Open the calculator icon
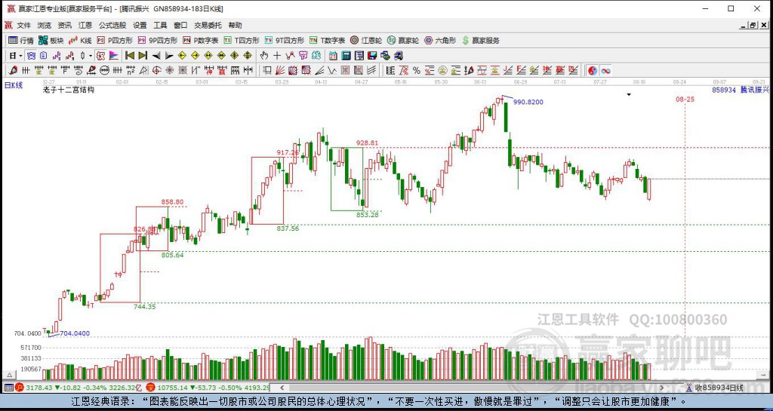Viewport: 773px width, 411px height. point(346,56)
